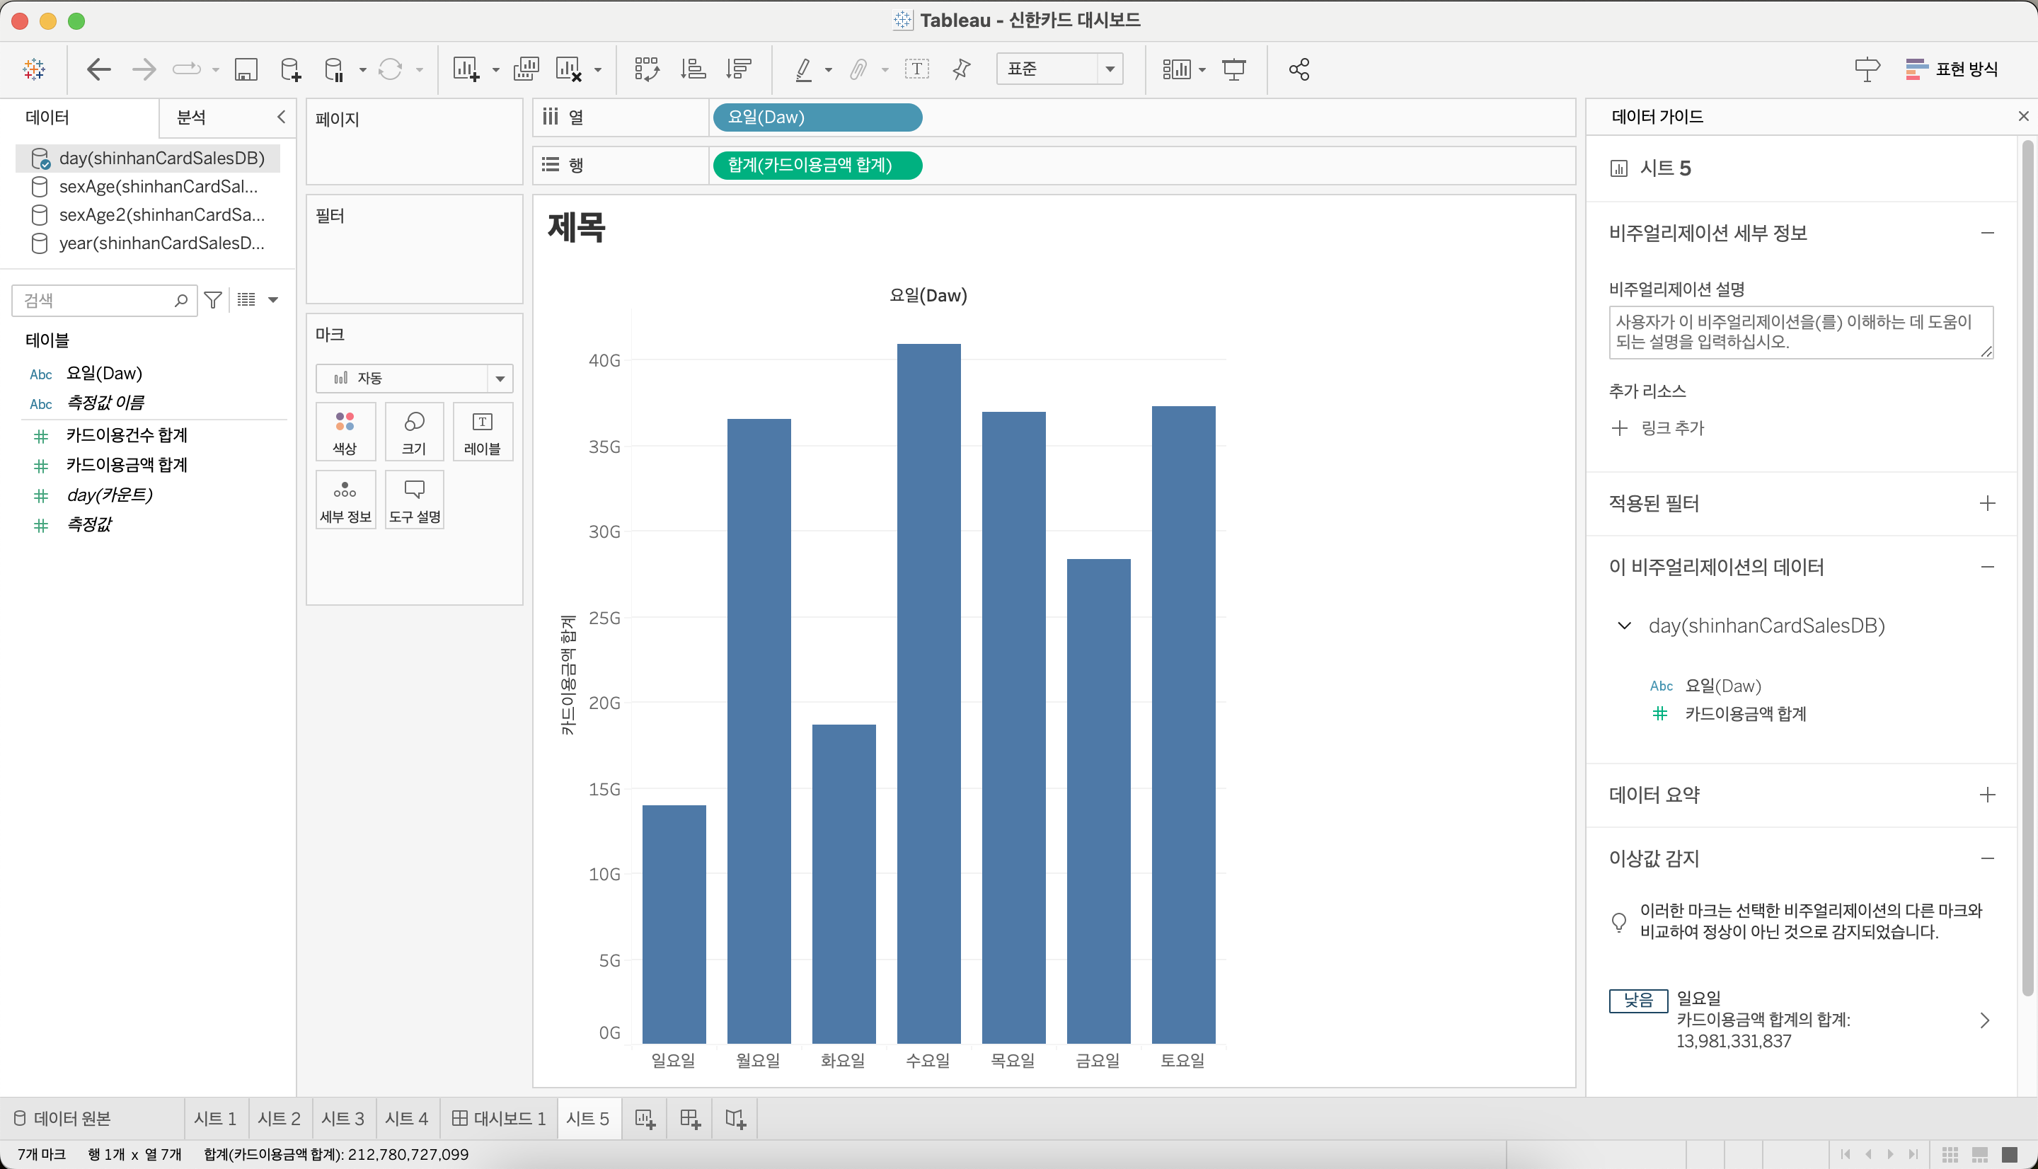Sort bars ascending with toolbar icon
The height and width of the screenshot is (1169, 2038).
693,69
